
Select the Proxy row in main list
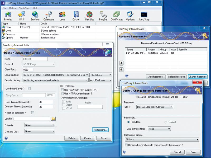tap(49, 27)
